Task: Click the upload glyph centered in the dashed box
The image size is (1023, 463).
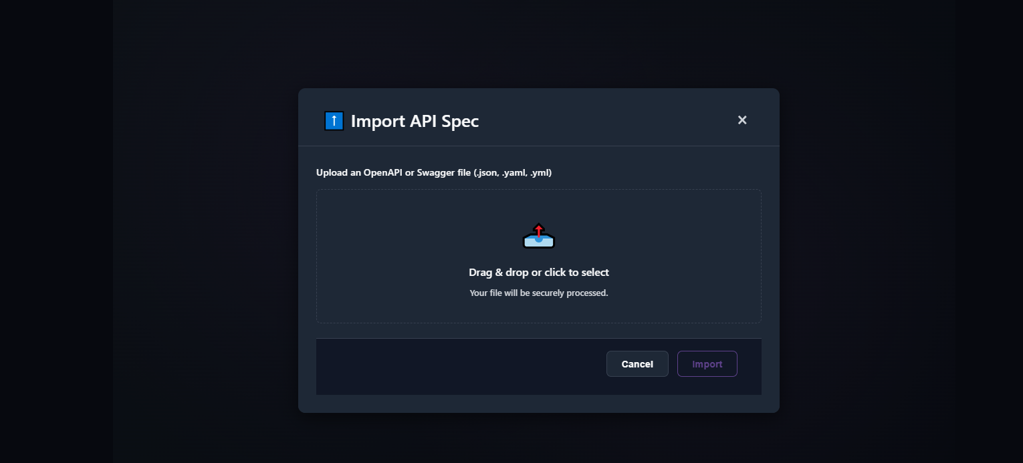Action: click(x=538, y=235)
